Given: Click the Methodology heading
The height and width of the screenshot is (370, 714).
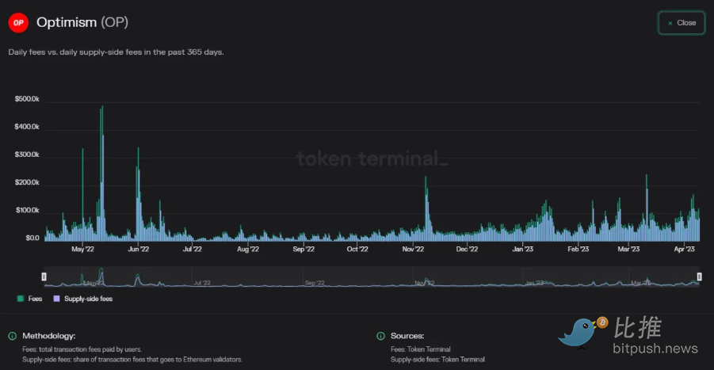Looking at the screenshot, I should 48,336.
